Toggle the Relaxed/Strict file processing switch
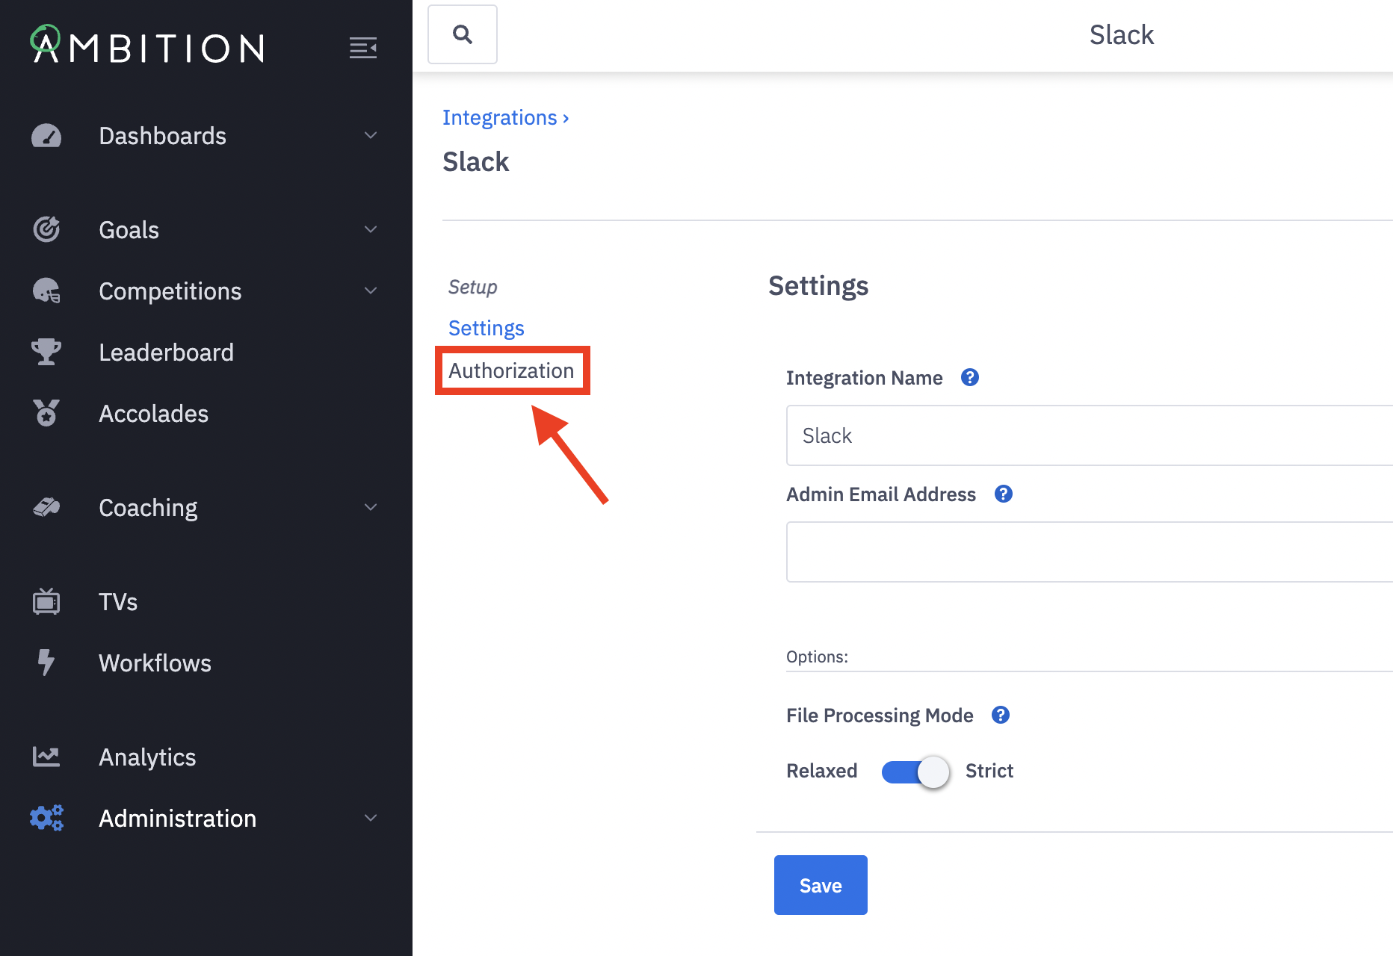The width and height of the screenshot is (1393, 956). [x=915, y=772]
